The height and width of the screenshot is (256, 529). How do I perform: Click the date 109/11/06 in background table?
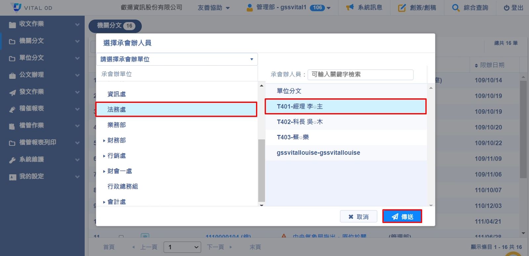point(488,174)
